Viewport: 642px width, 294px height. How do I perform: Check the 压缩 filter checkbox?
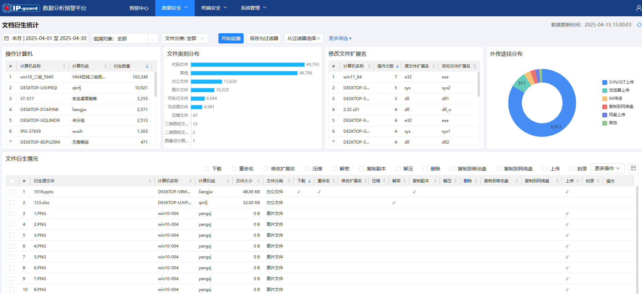(307, 169)
